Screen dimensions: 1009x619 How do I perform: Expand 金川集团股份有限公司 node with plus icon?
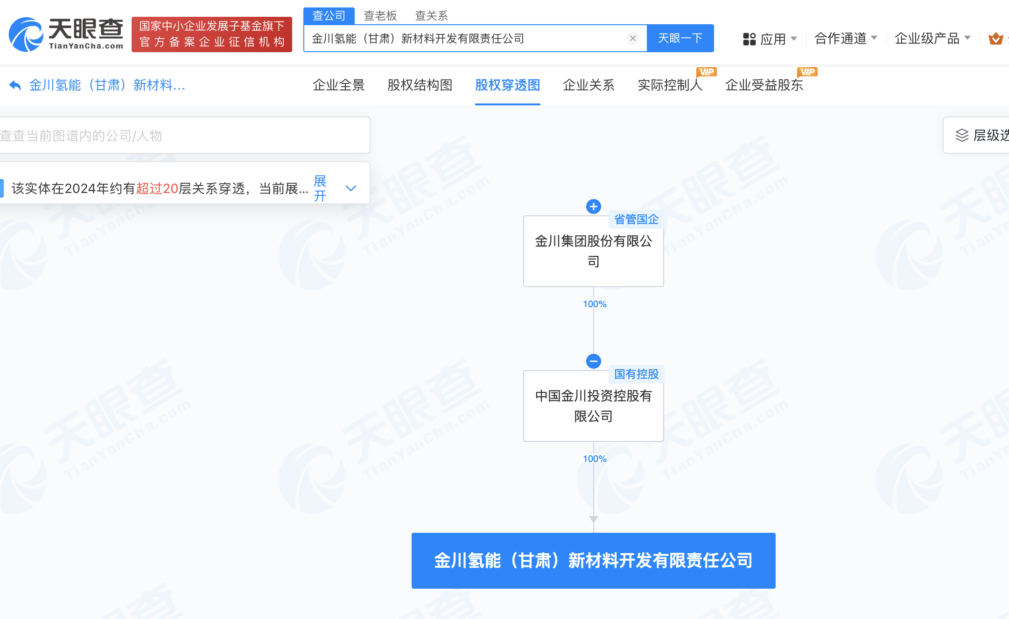click(x=593, y=206)
